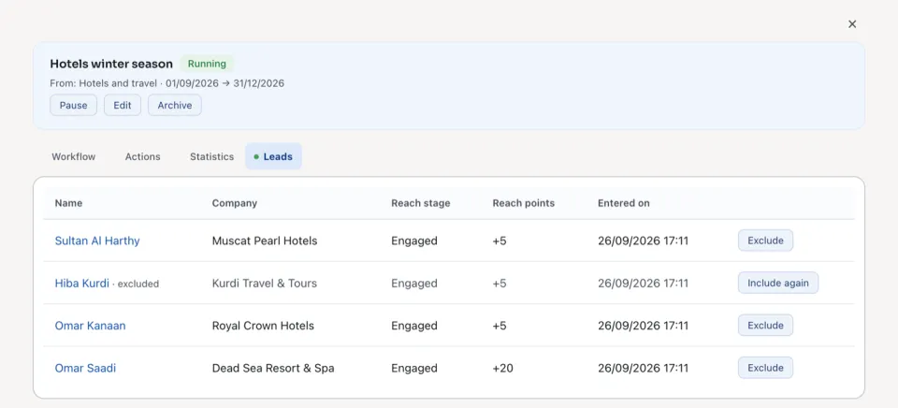This screenshot has width=898, height=408.
Task: Open lead Hiba Kurdi
Action: [82, 284]
